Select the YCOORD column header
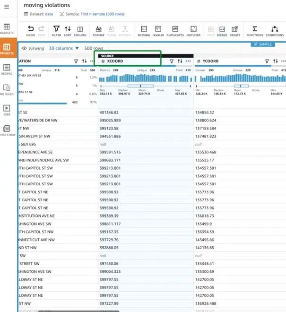The image size is (286, 312). pos(210,61)
